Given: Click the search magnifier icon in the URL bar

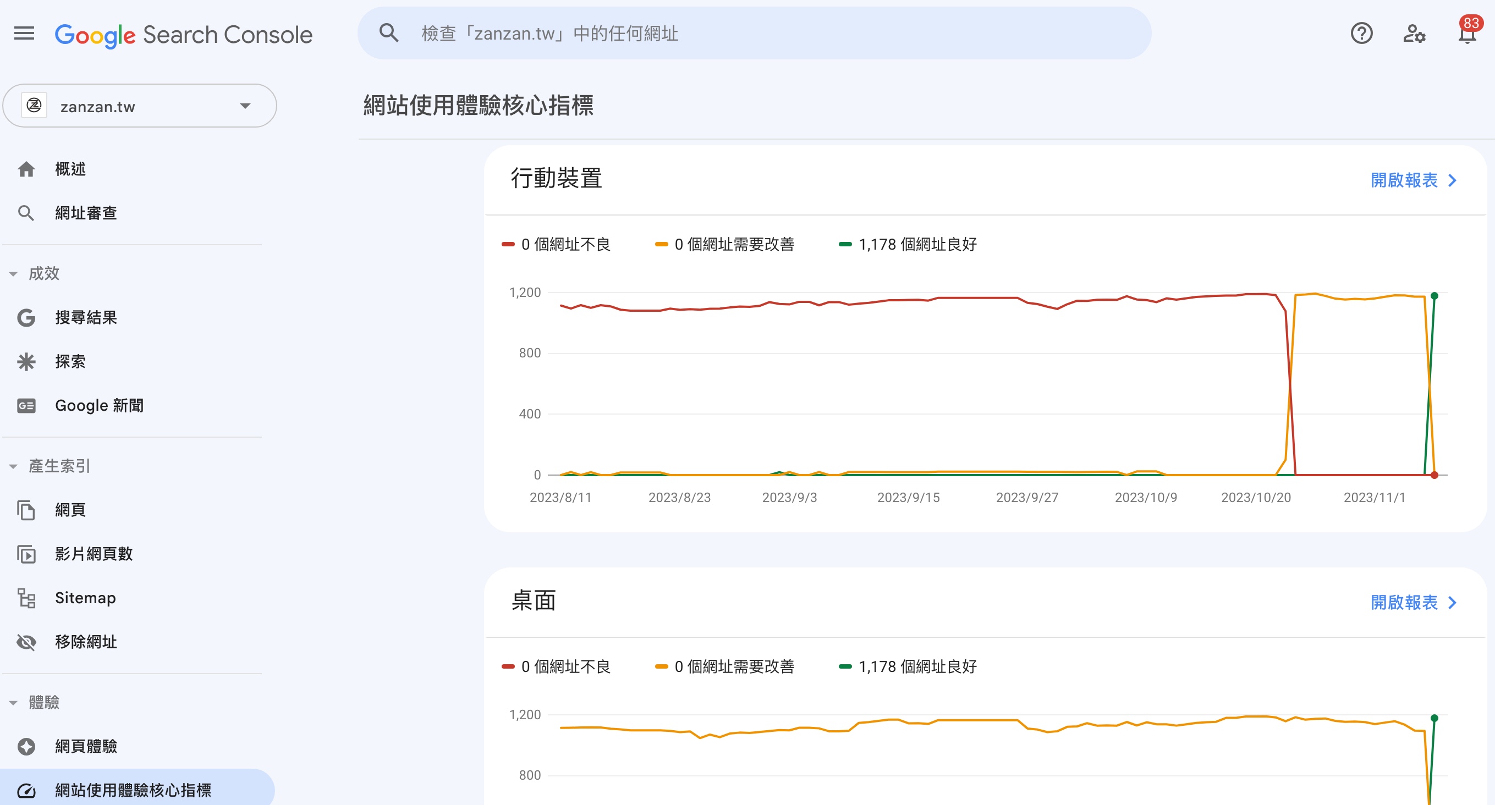Looking at the screenshot, I should pos(389,33).
